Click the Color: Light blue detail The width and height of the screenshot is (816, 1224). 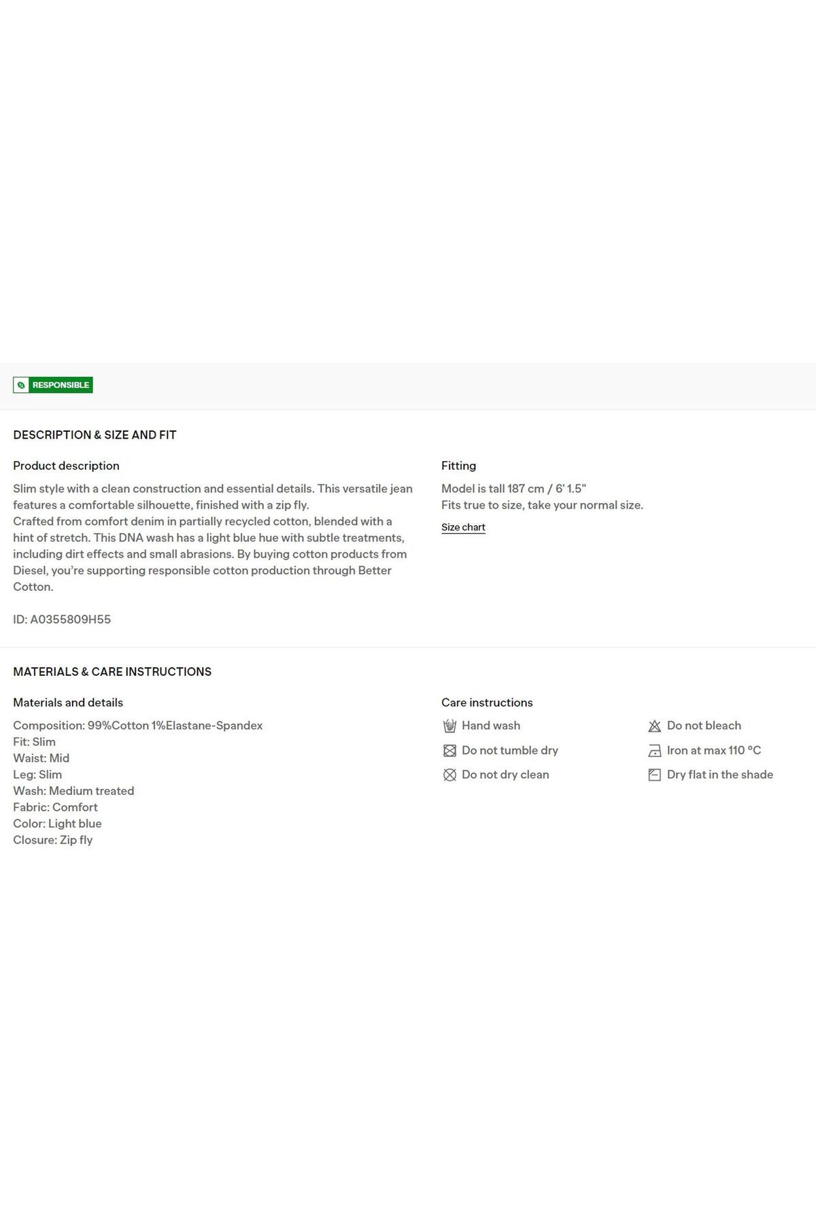[57, 823]
